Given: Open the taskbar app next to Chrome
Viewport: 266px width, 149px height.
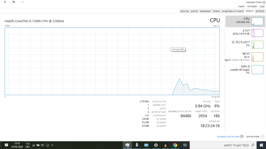Looking at the screenshot, I should click(165, 145).
